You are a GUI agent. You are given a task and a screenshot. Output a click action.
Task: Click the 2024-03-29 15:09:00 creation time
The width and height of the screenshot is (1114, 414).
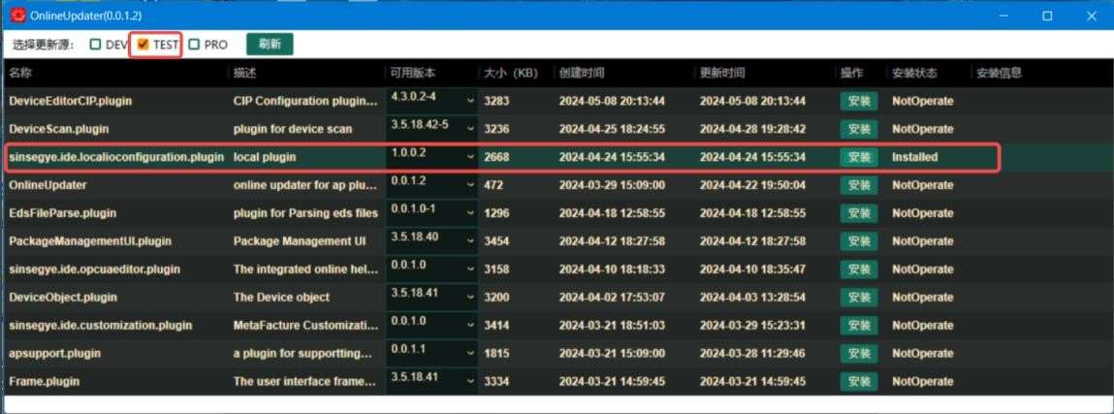[x=612, y=185]
